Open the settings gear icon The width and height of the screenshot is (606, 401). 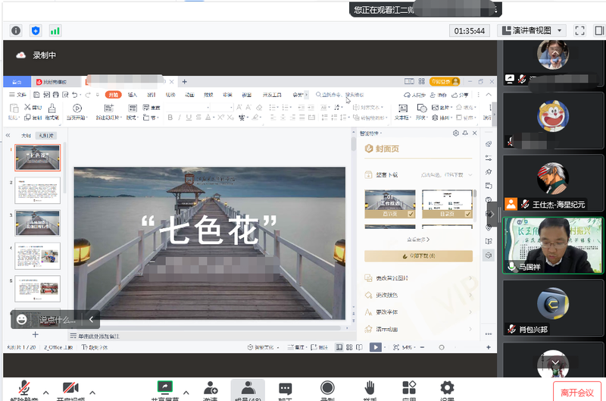pyautogui.click(x=447, y=388)
